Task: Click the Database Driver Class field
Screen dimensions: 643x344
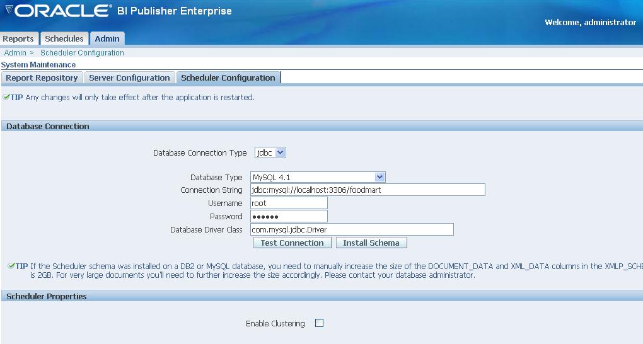Action: (352, 229)
